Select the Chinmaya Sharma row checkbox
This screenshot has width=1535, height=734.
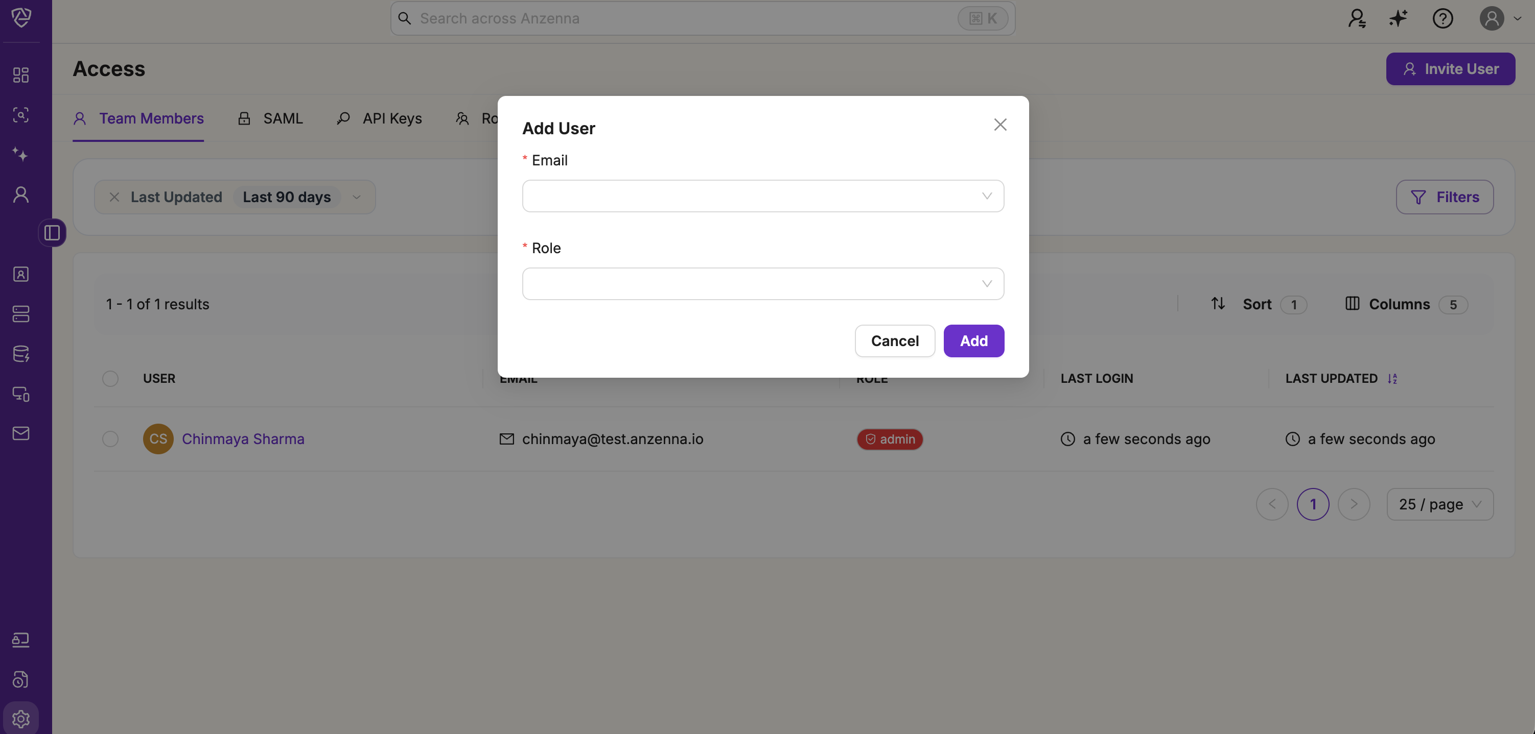110,439
